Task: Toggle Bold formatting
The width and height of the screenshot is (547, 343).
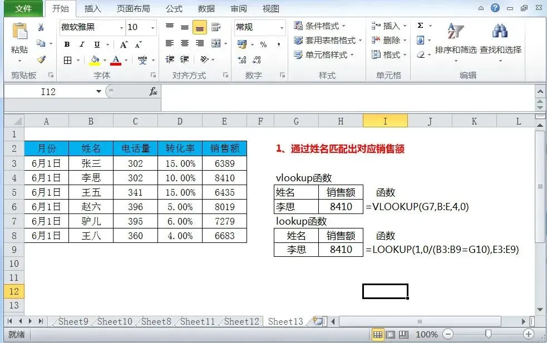Action: click(x=67, y=44)
